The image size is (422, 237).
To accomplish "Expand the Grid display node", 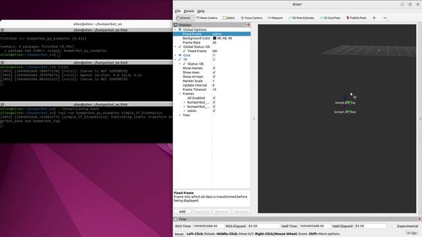I will click(175, 55).
